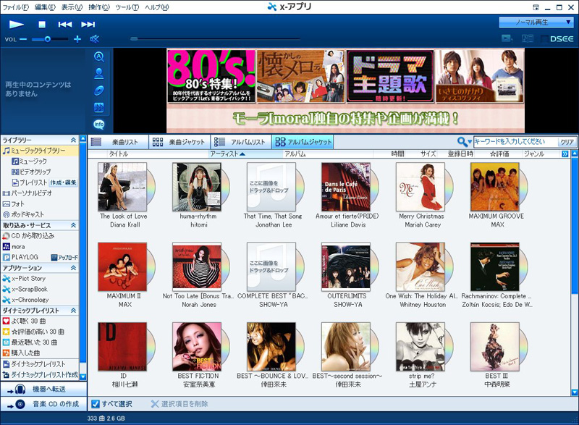Sort by the アーティスト column header

tap(245, 154)
